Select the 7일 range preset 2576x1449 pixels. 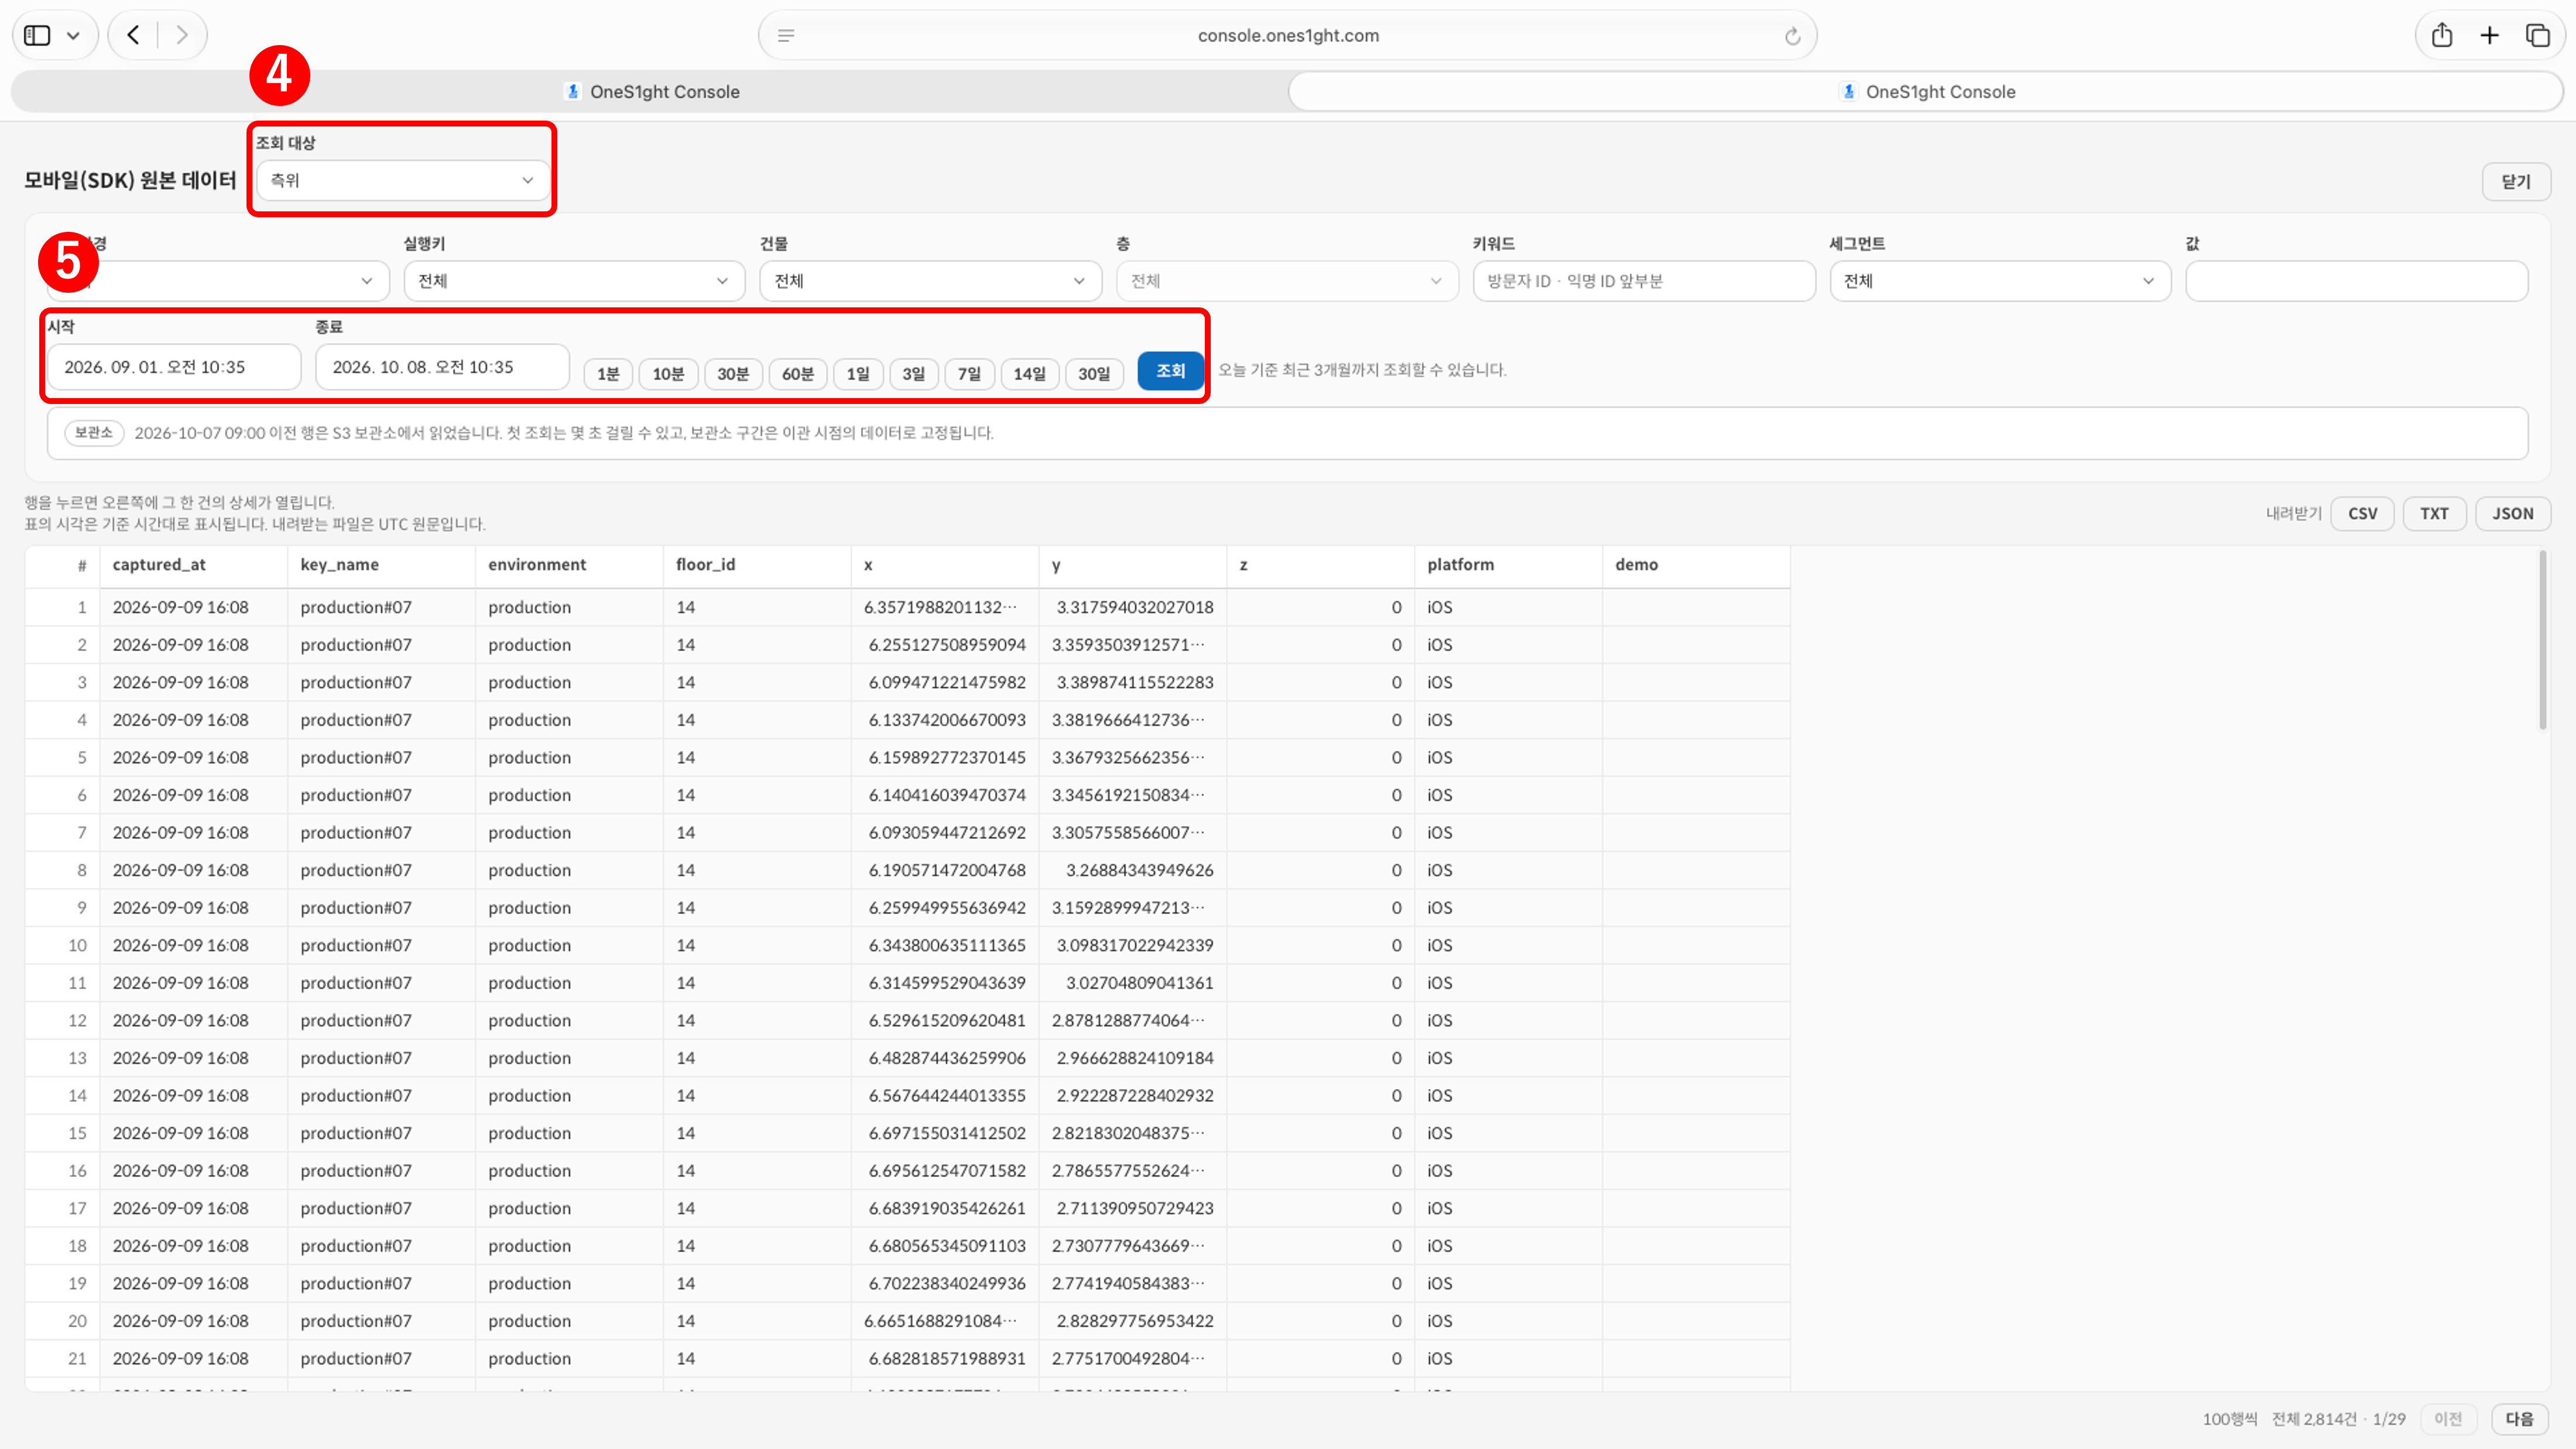(969, 374)
